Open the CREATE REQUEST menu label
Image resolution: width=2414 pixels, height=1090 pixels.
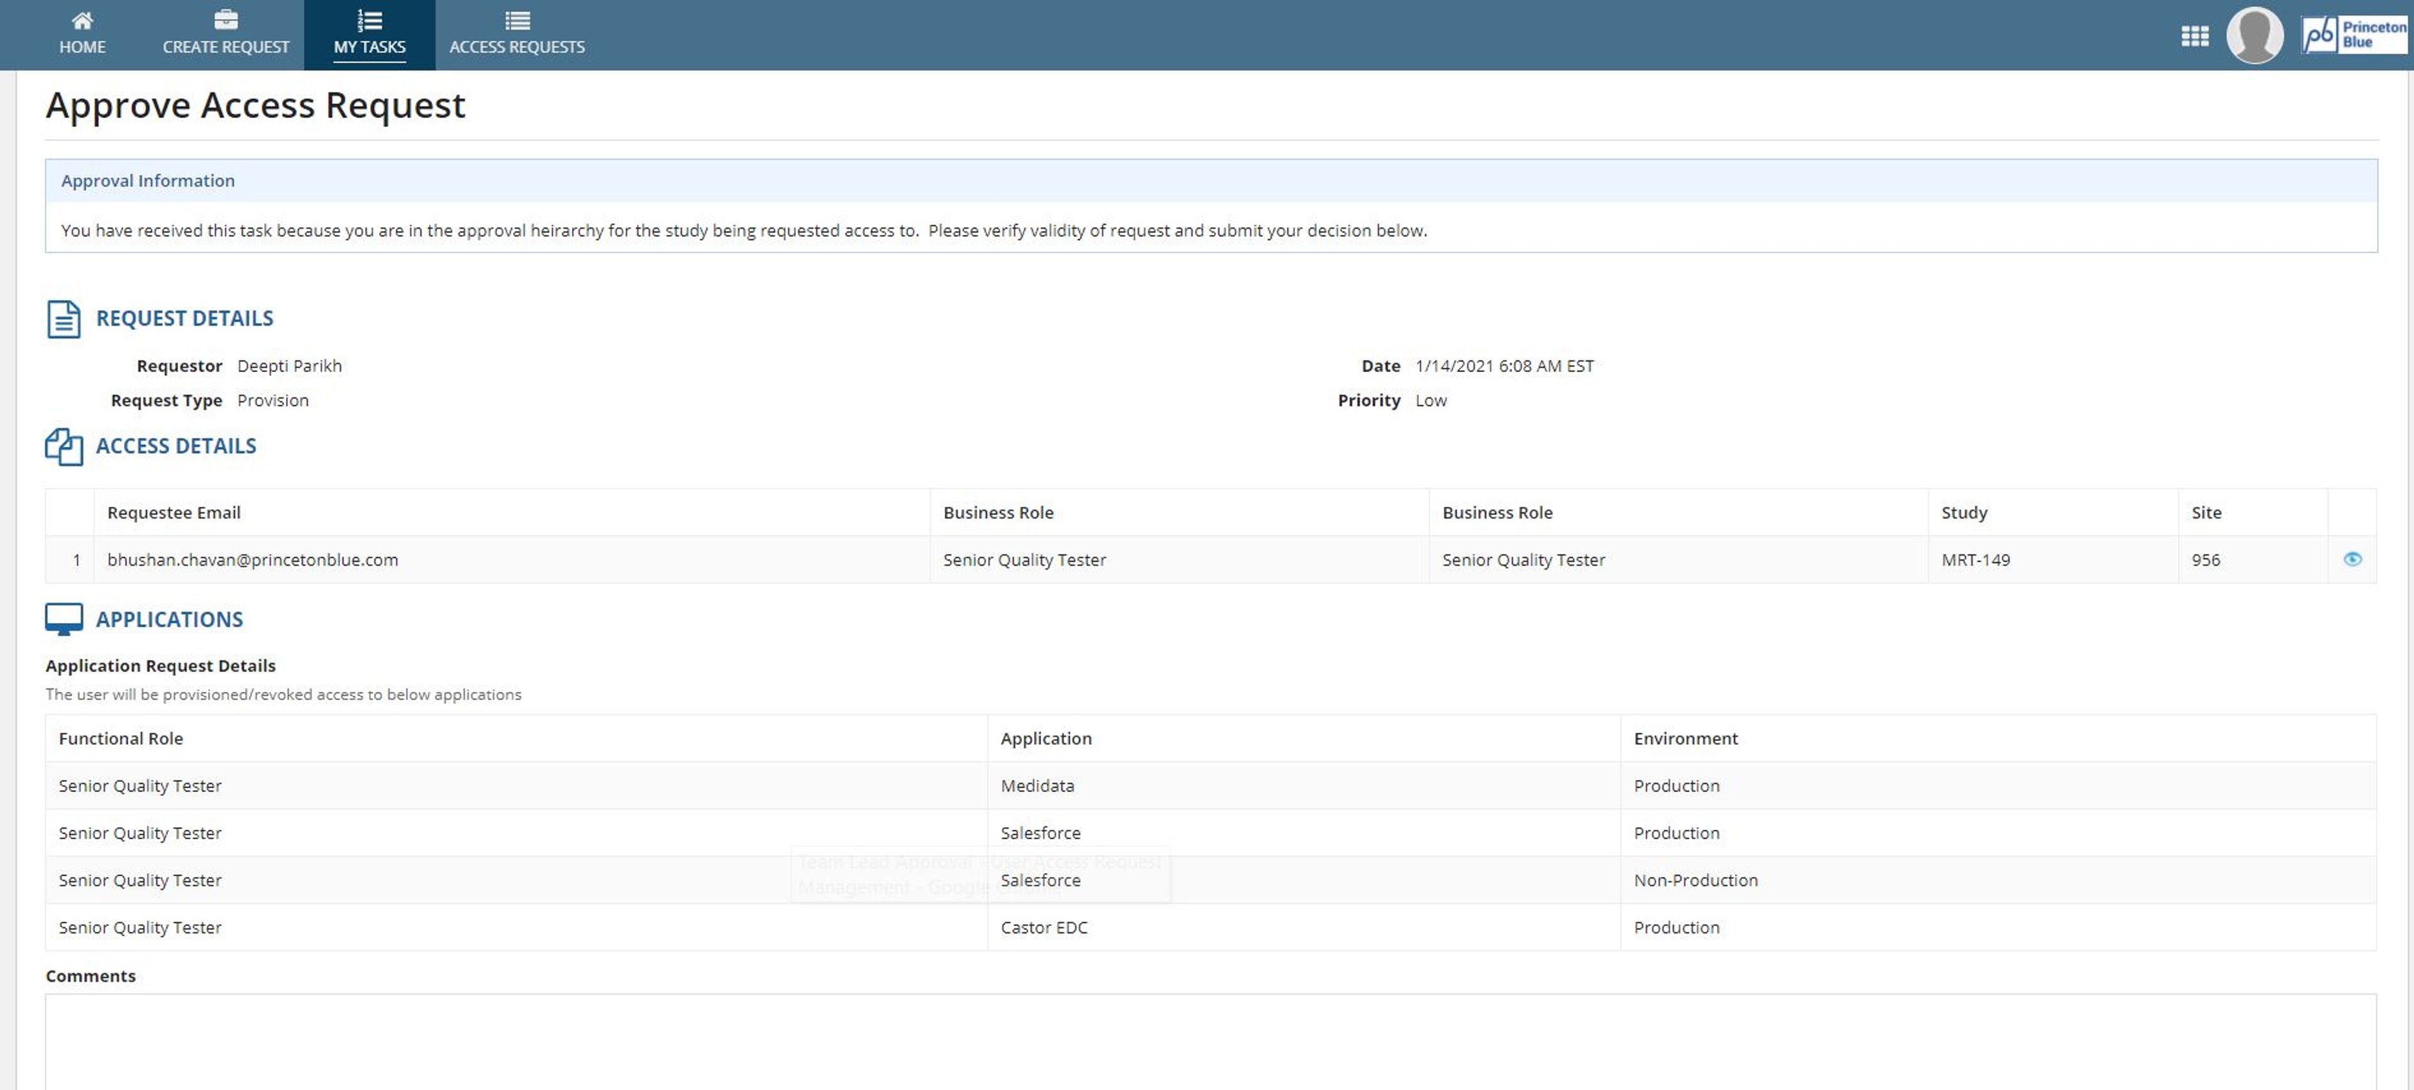(226, 47)
